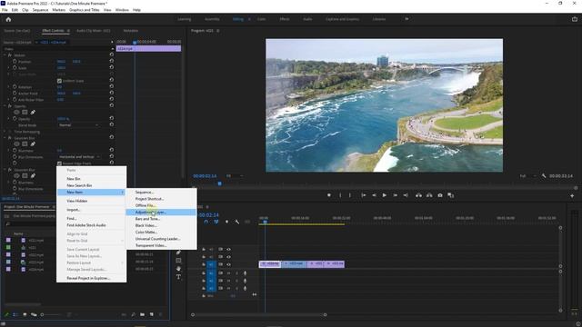Open timeline display settings wrench

coord(236,222)
